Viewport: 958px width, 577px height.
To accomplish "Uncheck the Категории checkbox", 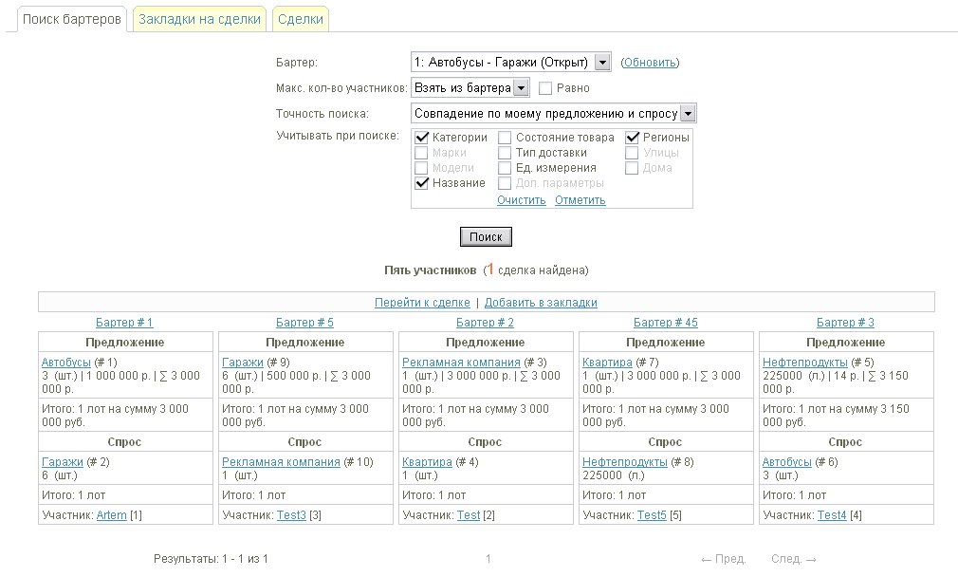I will pos(423,138).
